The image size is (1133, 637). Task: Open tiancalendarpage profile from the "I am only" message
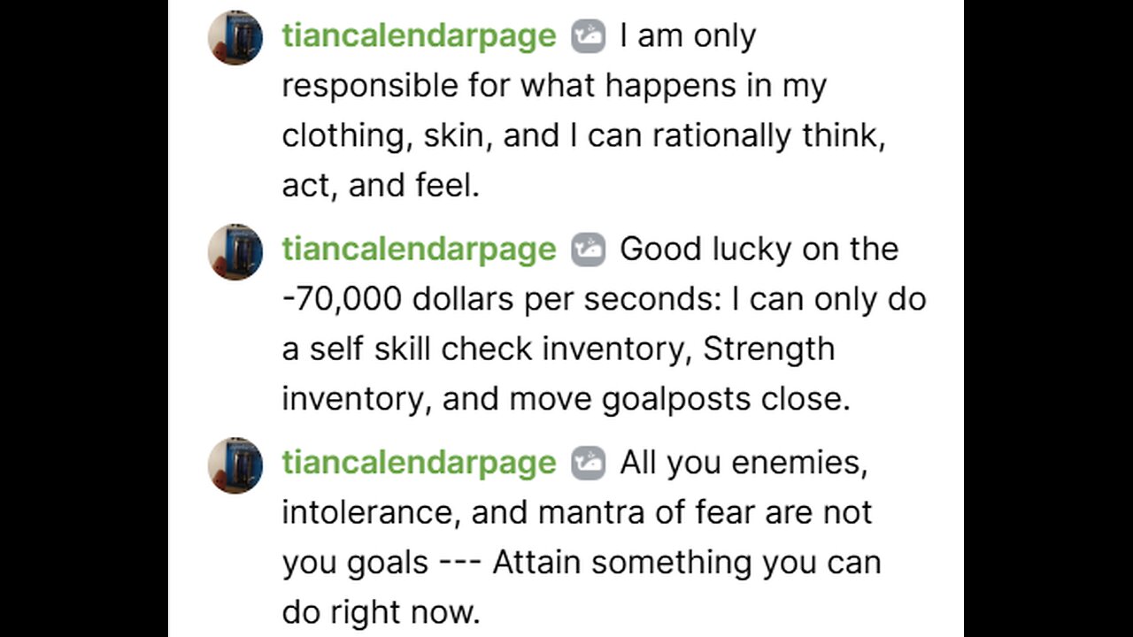point(419,36)
